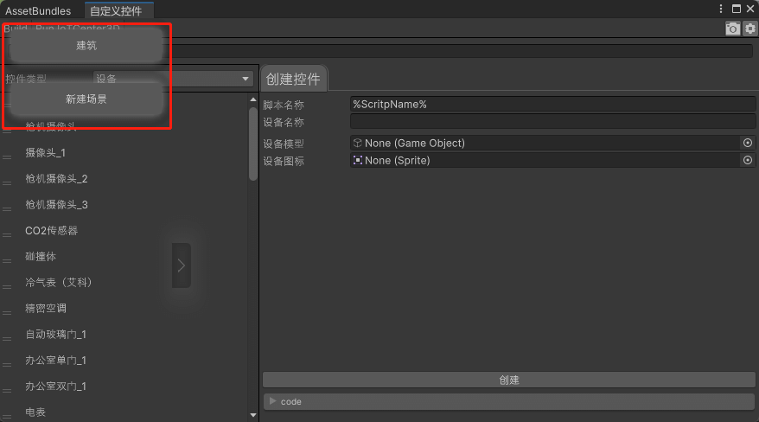The height and width of the screenshot is (422, 759).
Task: Select 办公室单门_1 in the list
Action: pos(55,361)
